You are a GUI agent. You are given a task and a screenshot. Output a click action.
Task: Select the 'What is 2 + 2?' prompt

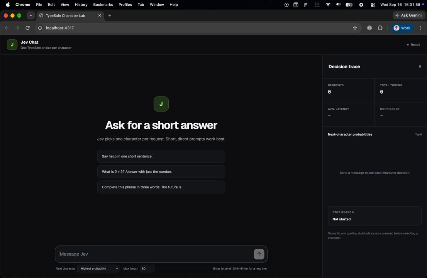click(161, 171)
